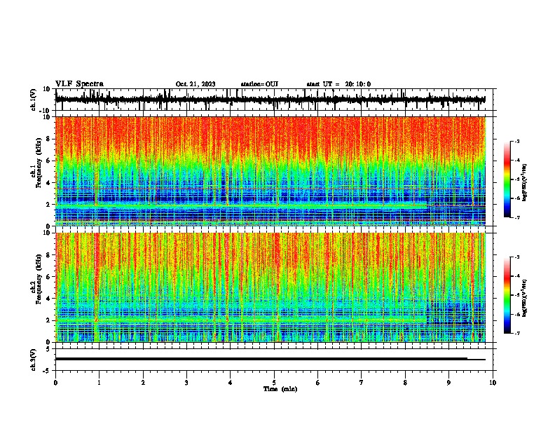Click the "ch.1(V)" axis label

point(33,100)
